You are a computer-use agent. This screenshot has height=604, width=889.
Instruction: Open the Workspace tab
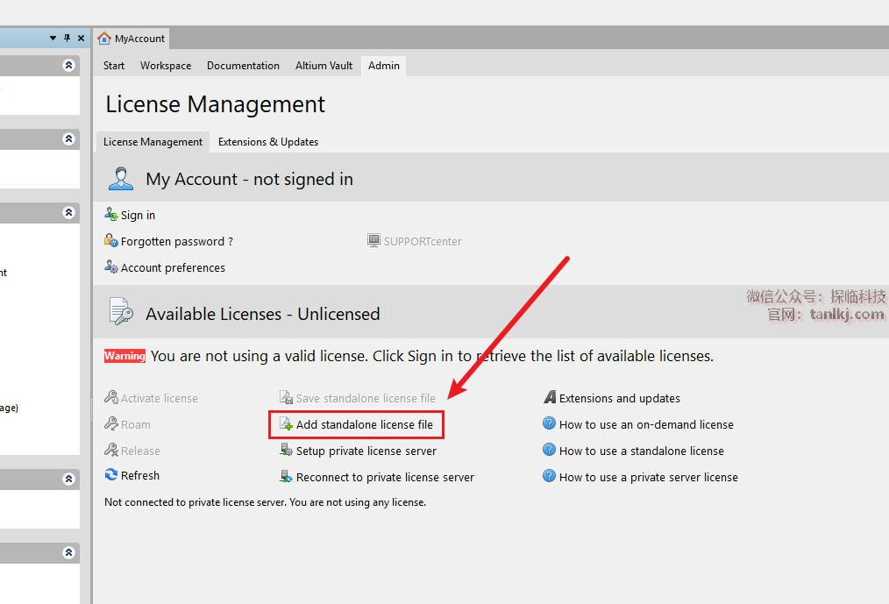(166, 66)
